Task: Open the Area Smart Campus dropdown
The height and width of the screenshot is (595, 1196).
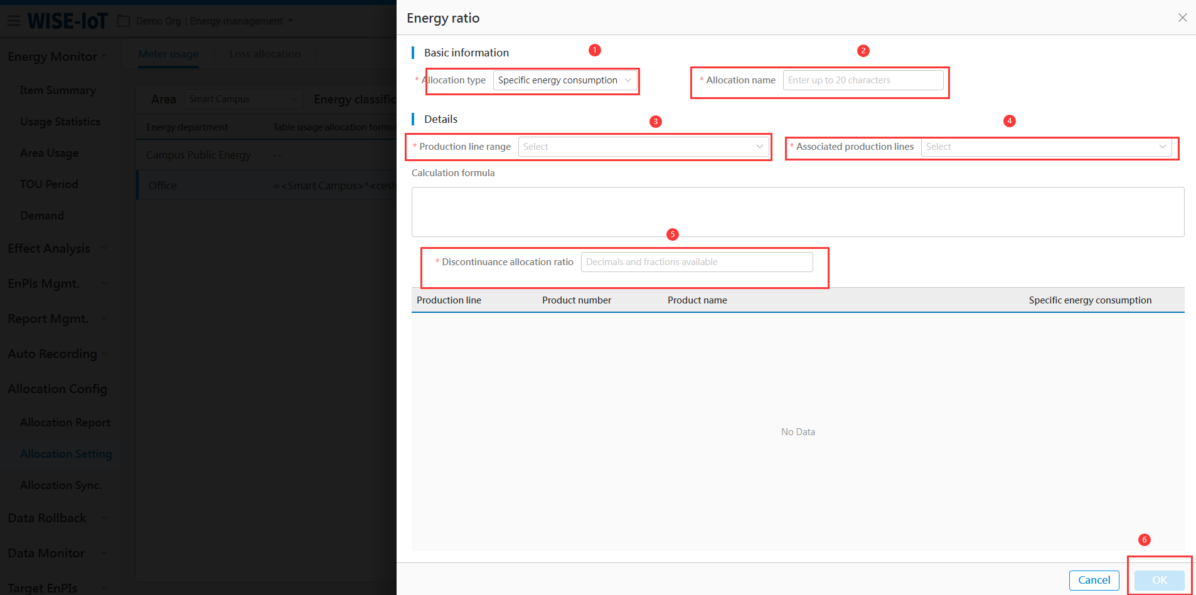Action: coord(243,99)
